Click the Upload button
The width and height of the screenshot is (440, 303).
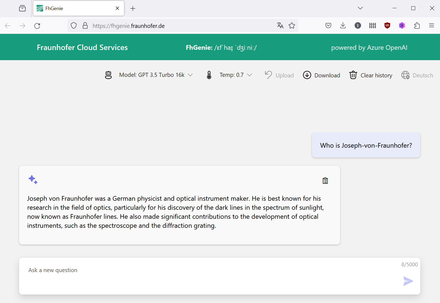[x=279, y=75]
